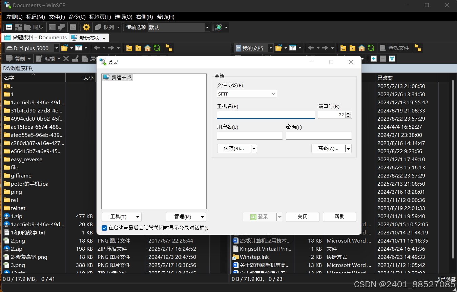457x292 pixels.
Task: Open the 左侧 menu
Action: (15, 17)
